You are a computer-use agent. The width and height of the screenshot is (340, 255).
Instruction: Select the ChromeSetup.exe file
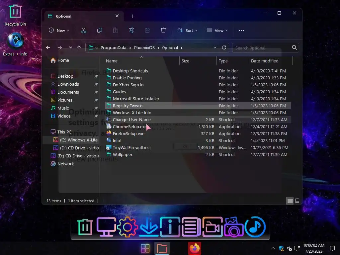198,127
